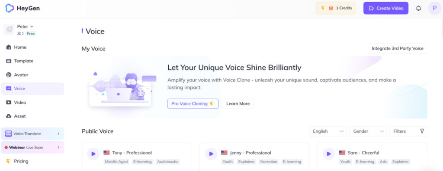Play the Tony - Professional voice sample
The height and width of the screenshot is (171, 443).
(x=93, y=154)
